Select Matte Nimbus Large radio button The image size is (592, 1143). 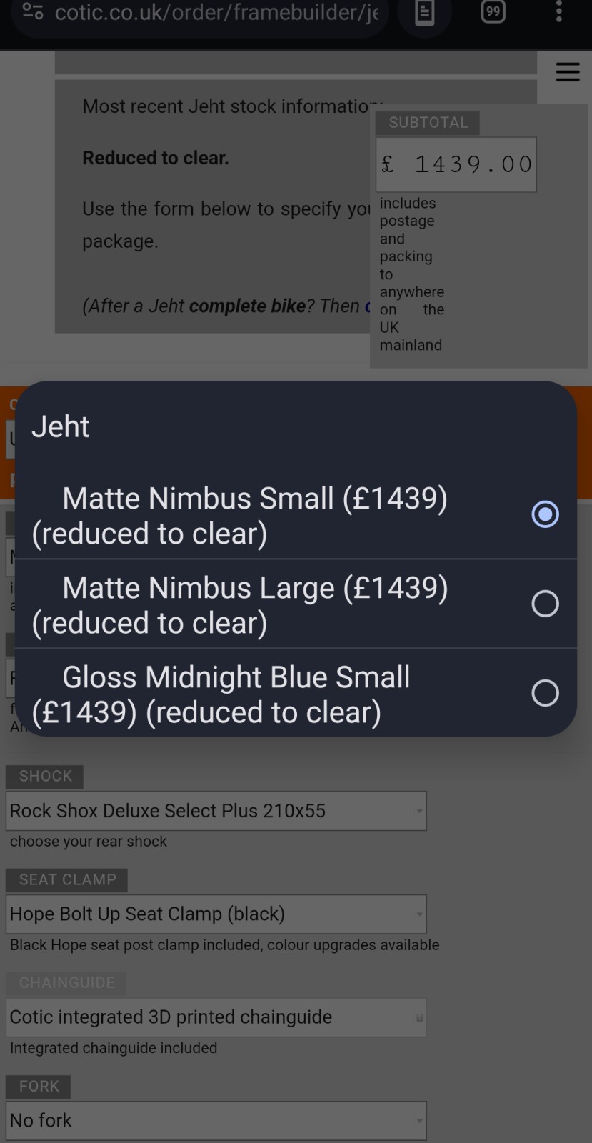545,604
